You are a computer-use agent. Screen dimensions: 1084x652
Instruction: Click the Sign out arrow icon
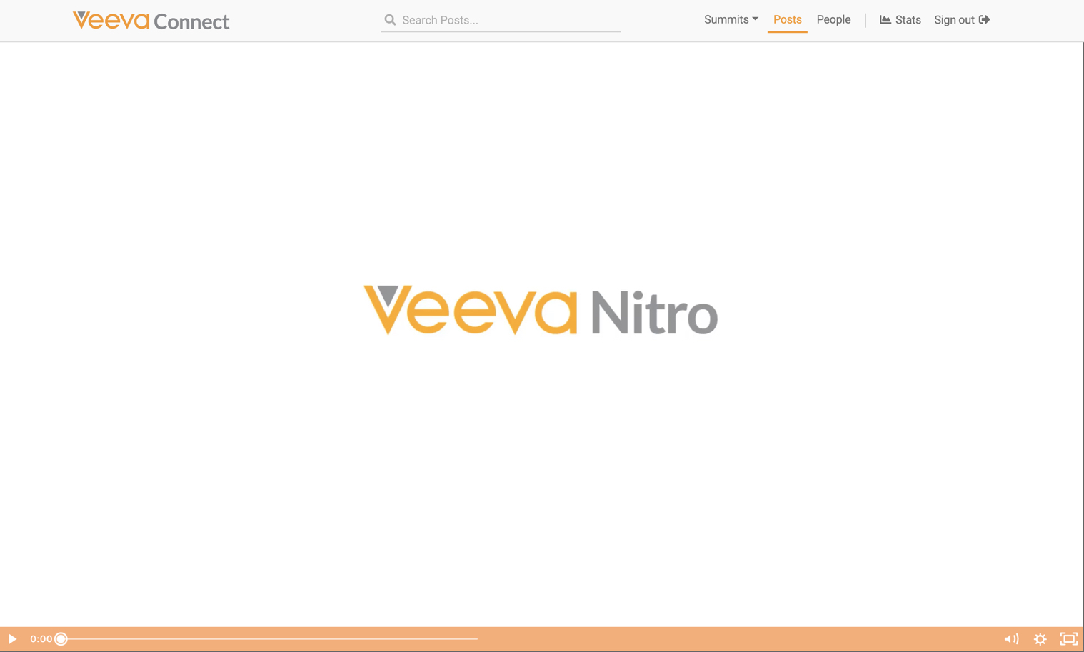tap(985, 20)
